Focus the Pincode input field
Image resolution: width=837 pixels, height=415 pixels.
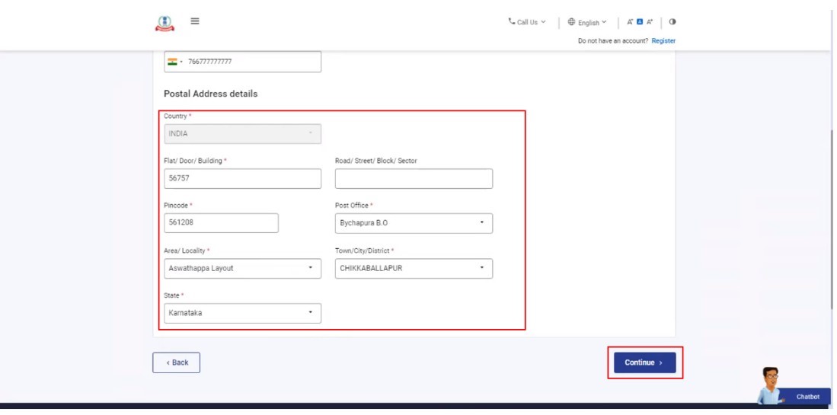click(x=221, y=223)
